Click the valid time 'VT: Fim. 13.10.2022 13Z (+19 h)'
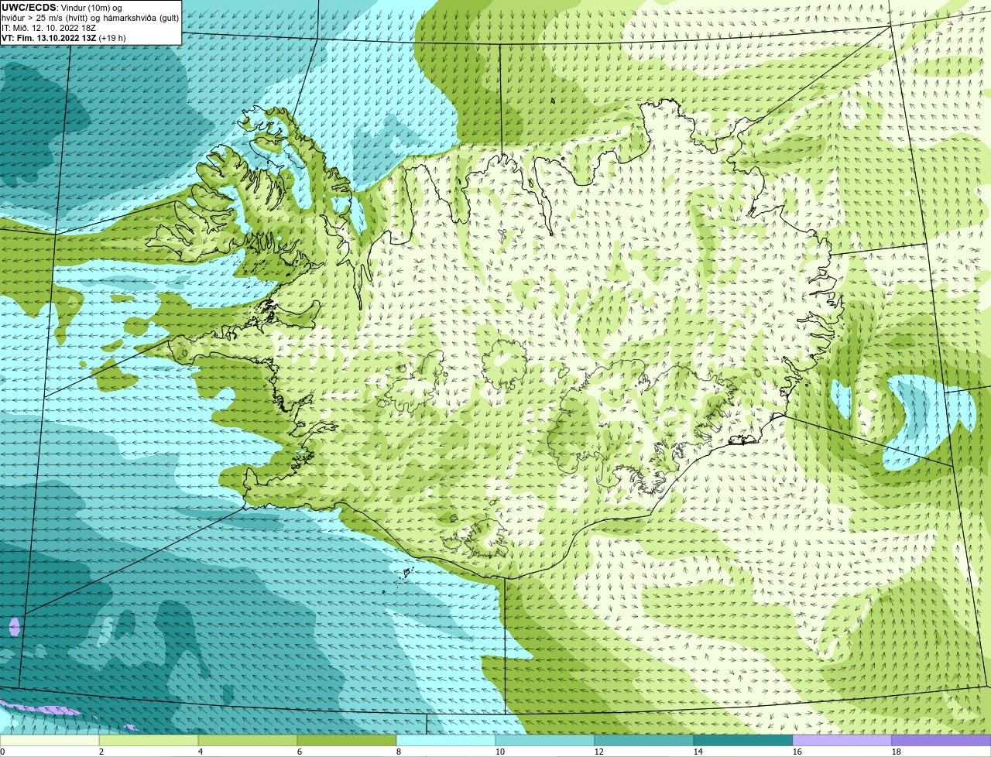 point(63,37)
